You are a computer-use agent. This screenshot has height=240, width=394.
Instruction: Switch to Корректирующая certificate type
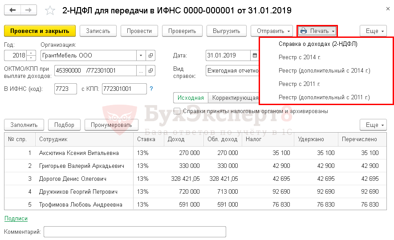(x=235, y=98)
